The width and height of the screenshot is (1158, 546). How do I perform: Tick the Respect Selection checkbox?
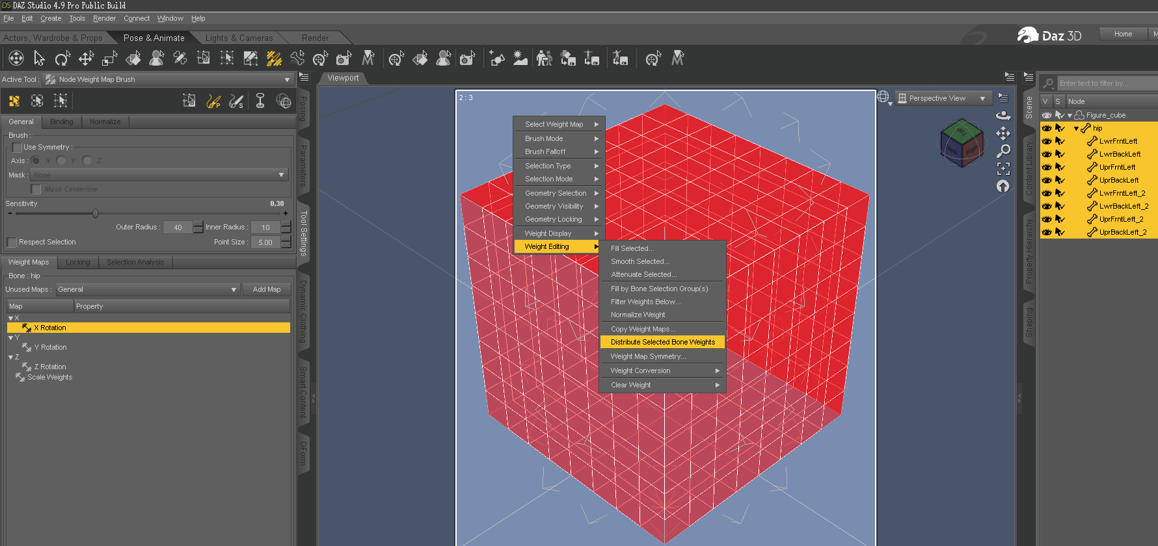pos(12,242)
